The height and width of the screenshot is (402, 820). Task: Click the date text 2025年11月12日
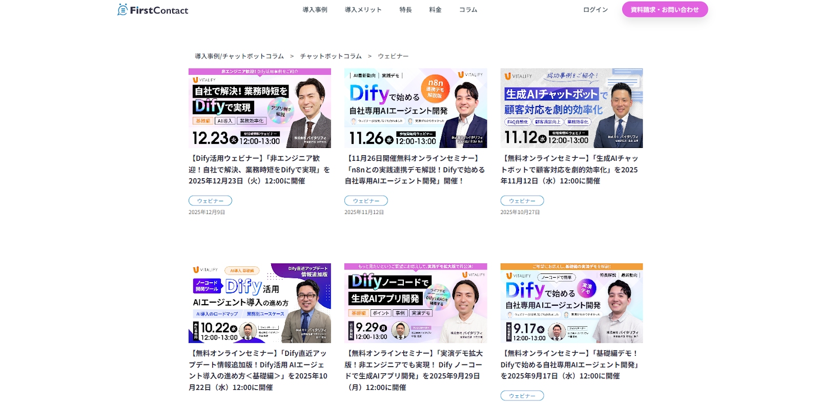(364, 212)
